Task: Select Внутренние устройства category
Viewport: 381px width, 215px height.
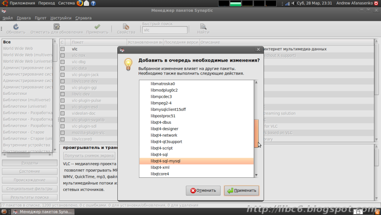Action: (x=27, y=145)
